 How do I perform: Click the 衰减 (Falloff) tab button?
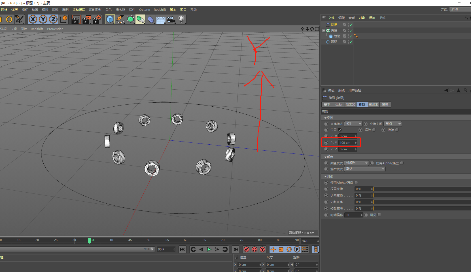point(385,105)
